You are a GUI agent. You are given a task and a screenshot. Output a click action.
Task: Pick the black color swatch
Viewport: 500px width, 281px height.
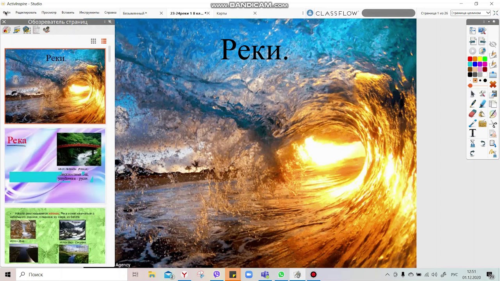[x=470, y=75]
